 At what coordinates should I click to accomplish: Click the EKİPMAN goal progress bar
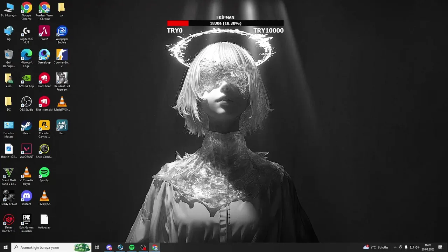(x=225, y=23)
